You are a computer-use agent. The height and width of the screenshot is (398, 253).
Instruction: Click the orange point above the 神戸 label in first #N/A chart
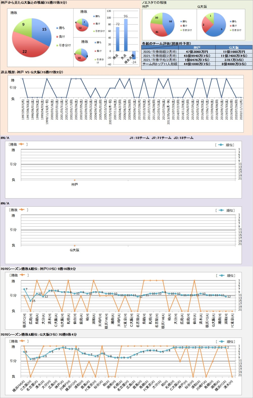pyautogui.click(x=75, y=180)
